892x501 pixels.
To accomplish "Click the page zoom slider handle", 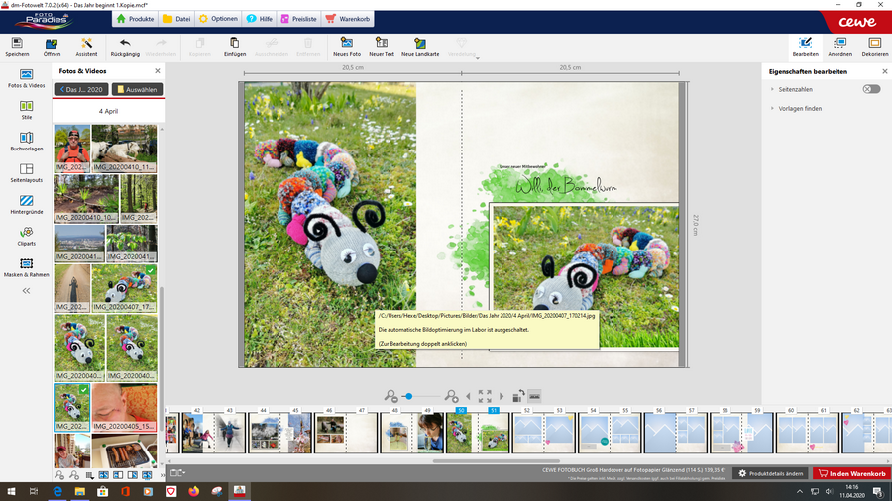I will point(408,396).
